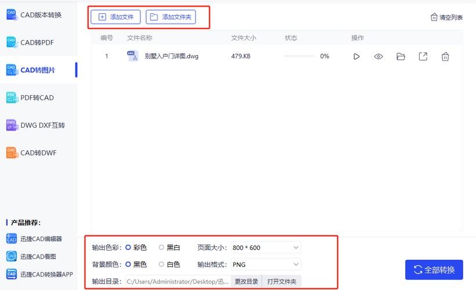Click the 文件名称 column header
Viewport: 476px width, 290px height.
point(140,38)
